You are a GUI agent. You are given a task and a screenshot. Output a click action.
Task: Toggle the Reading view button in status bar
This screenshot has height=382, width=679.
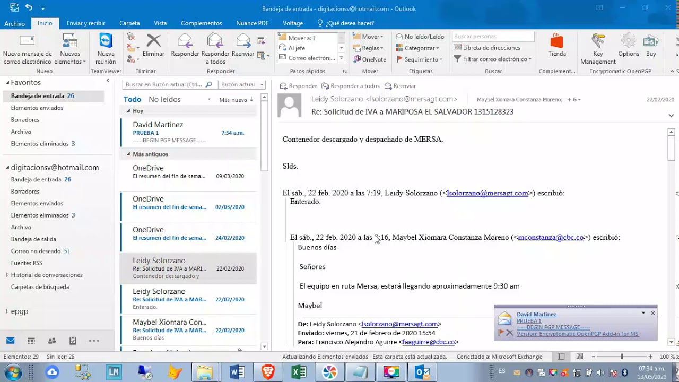(x=580, y=357)
